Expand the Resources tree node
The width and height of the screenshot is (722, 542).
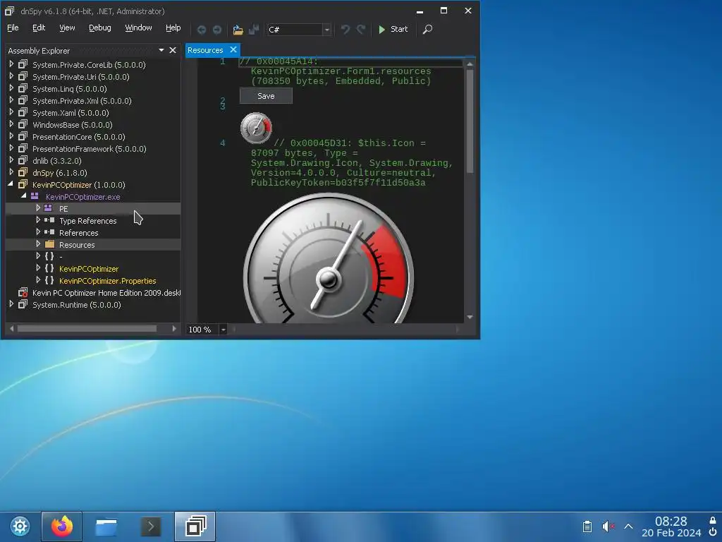pyautogui.click(x=38, y=243)
